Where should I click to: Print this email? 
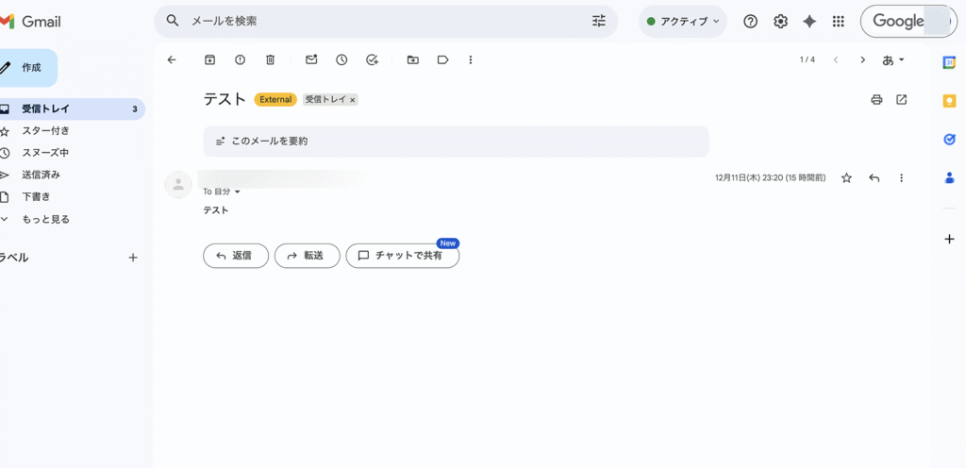[x=876, y=100]
